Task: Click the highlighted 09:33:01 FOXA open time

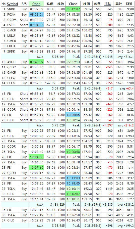Action: 36,15
